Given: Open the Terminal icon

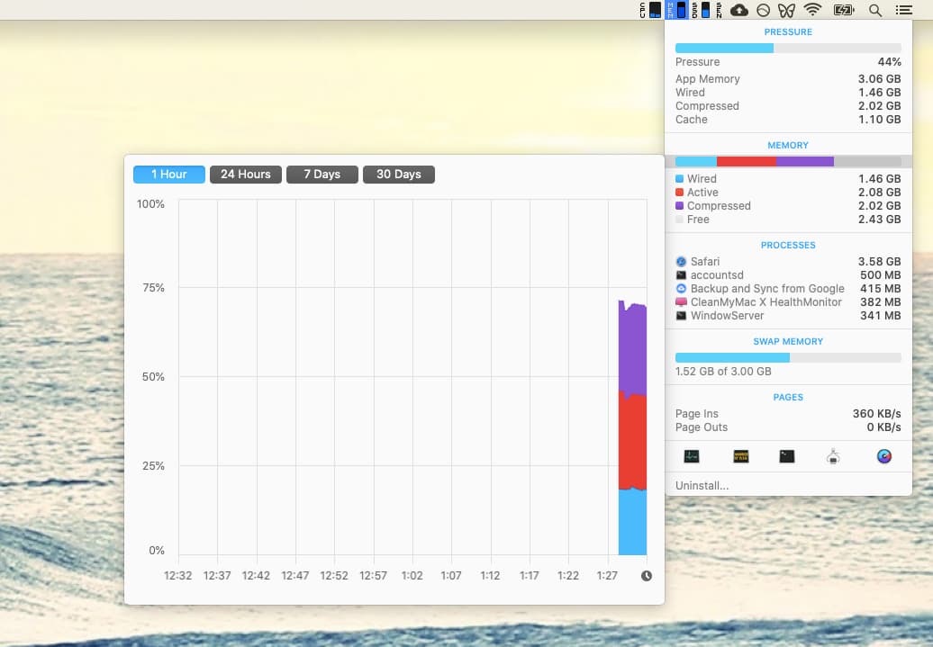Looking at the screenshot, I should point(787,456).
